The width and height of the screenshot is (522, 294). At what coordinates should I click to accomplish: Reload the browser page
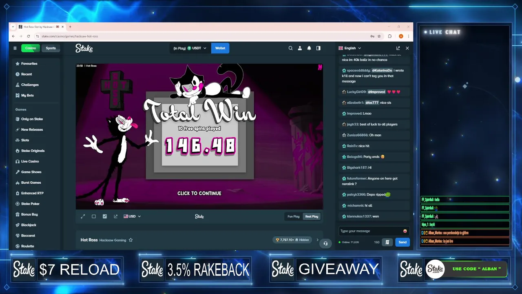[x=28, y=36]
